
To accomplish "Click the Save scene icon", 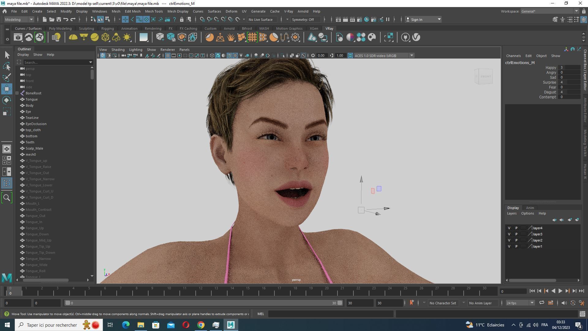I will click(58, 19).
